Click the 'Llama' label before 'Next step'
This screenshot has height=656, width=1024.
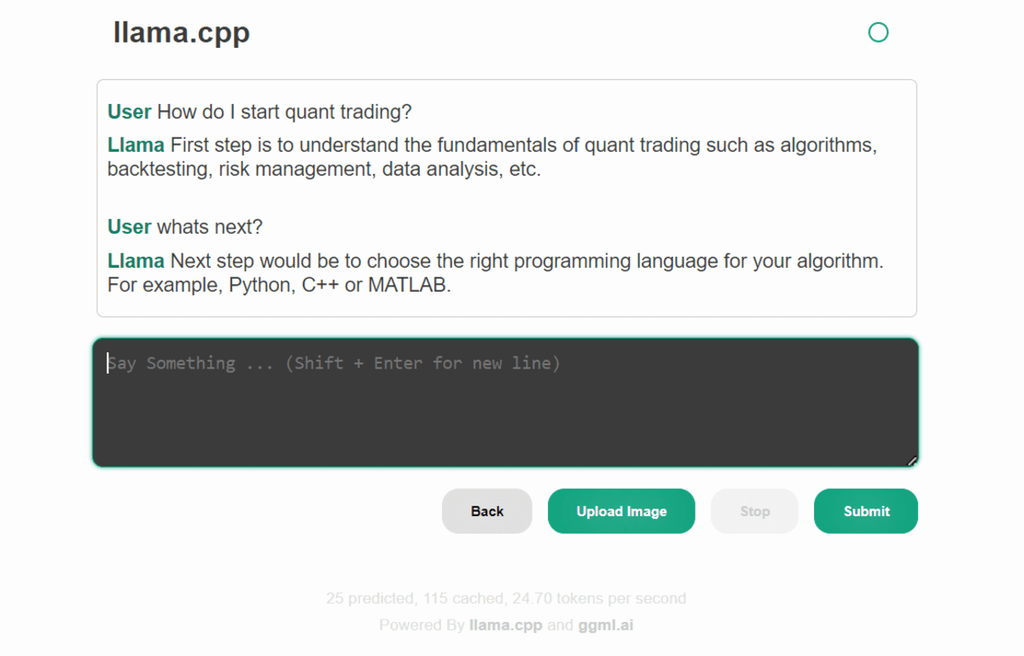click(136, 261)
